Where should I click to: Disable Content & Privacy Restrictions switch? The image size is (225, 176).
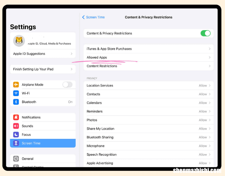pos(205,33)
